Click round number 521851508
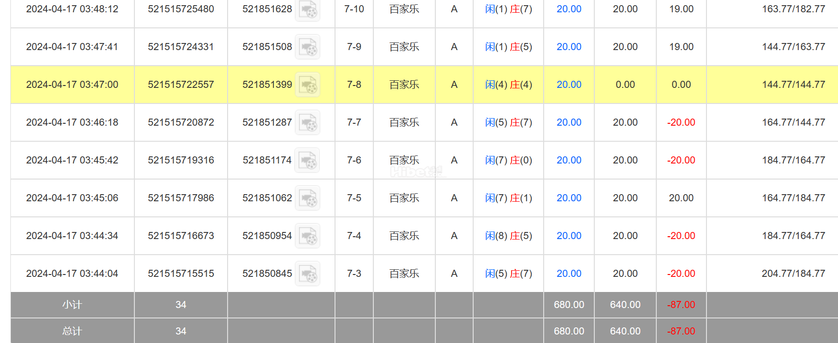838x343 pixels. [267, 47]
